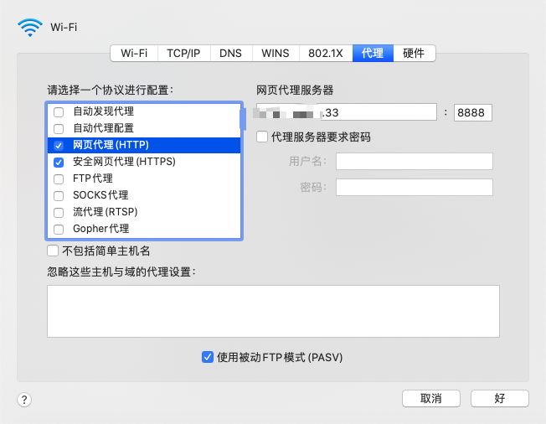Switch to the 硬件 tab

click(414, 54)
